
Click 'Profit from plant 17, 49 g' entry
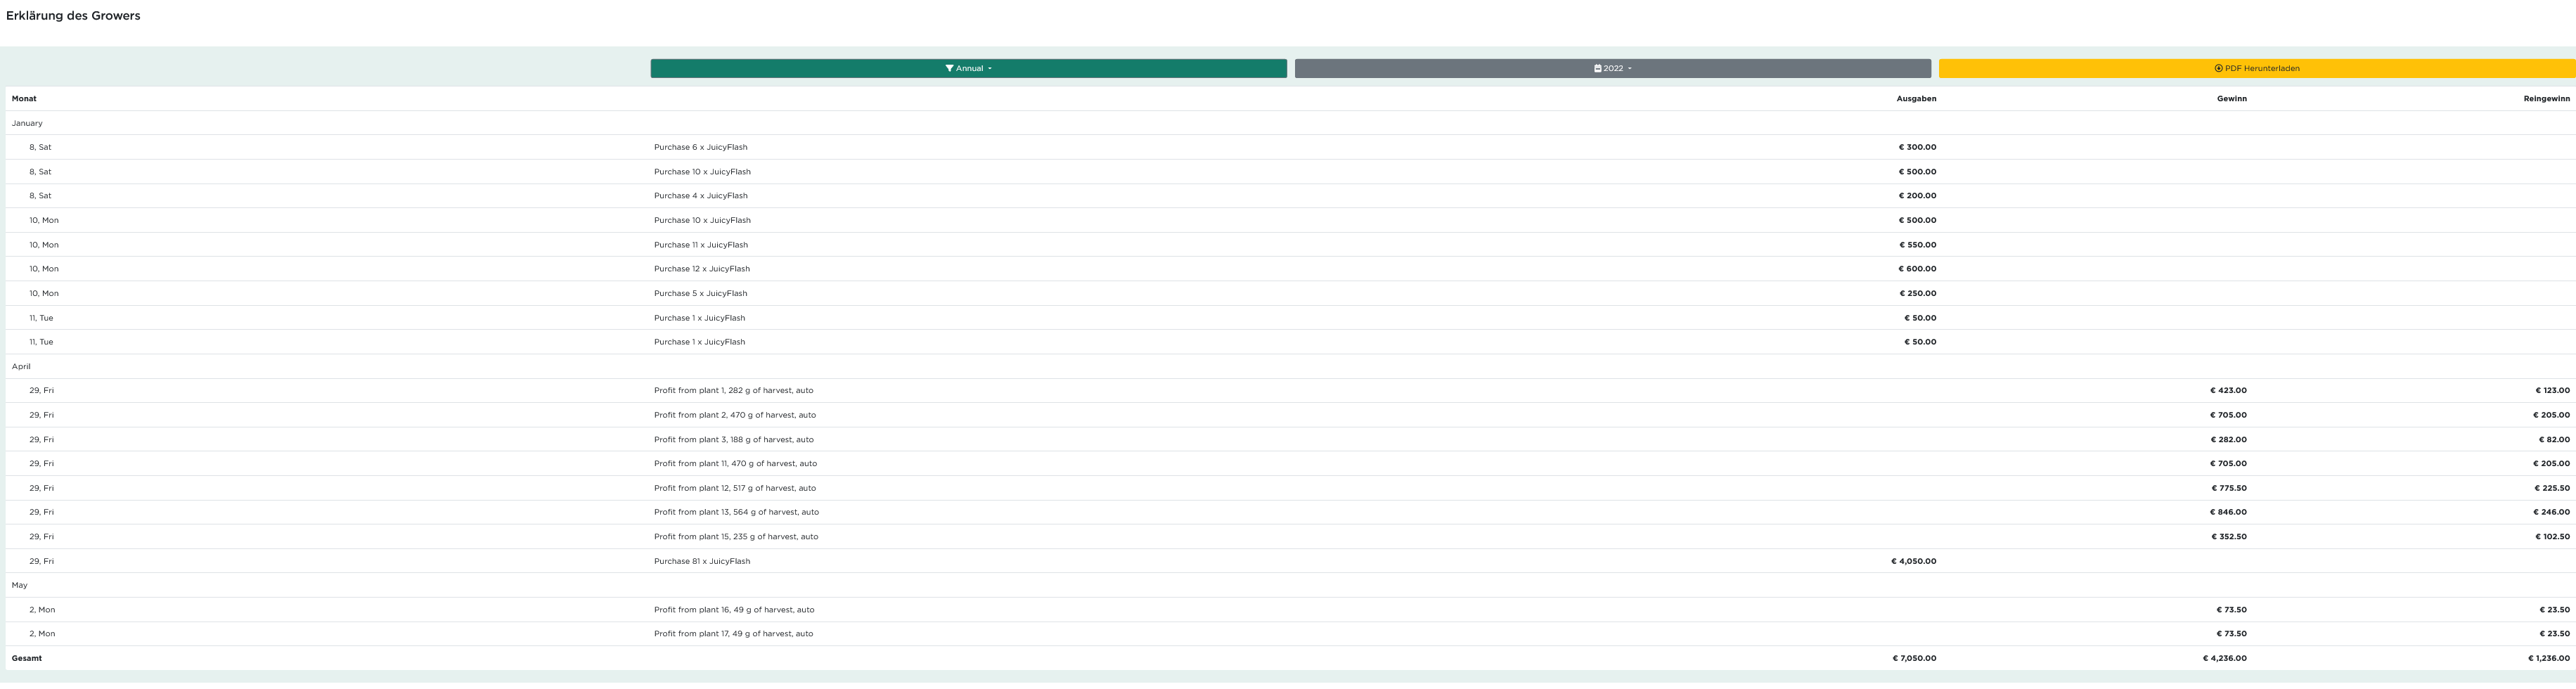click(733, 634)
